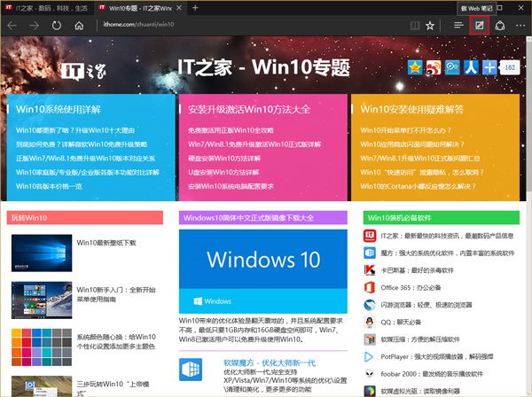
Task: Open 三步玩转Win10 上帝模式 article
Action: click(113, 388)
